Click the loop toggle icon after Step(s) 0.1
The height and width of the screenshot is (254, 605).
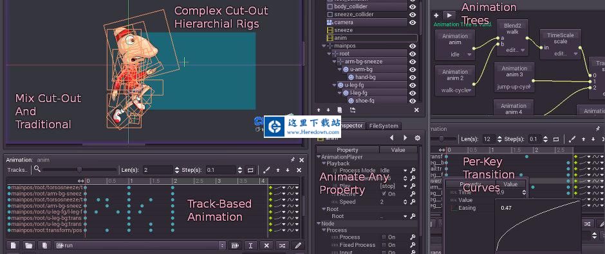pyautogui.click(x=250, y=170)
